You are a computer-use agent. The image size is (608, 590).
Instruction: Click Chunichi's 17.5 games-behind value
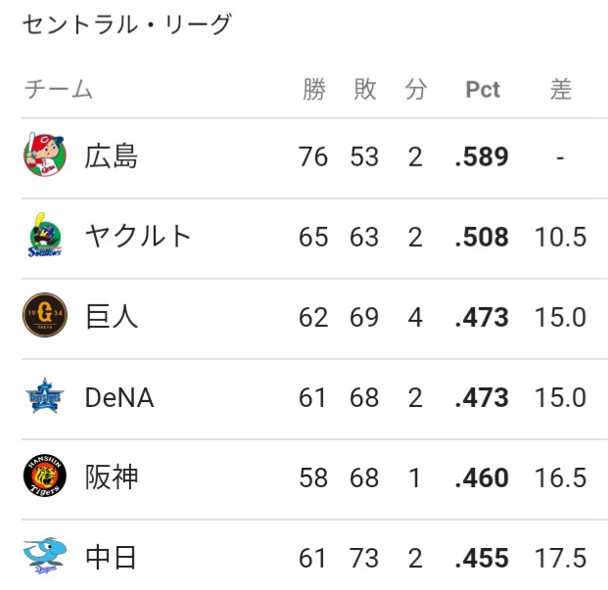click(x=560, y=558)
